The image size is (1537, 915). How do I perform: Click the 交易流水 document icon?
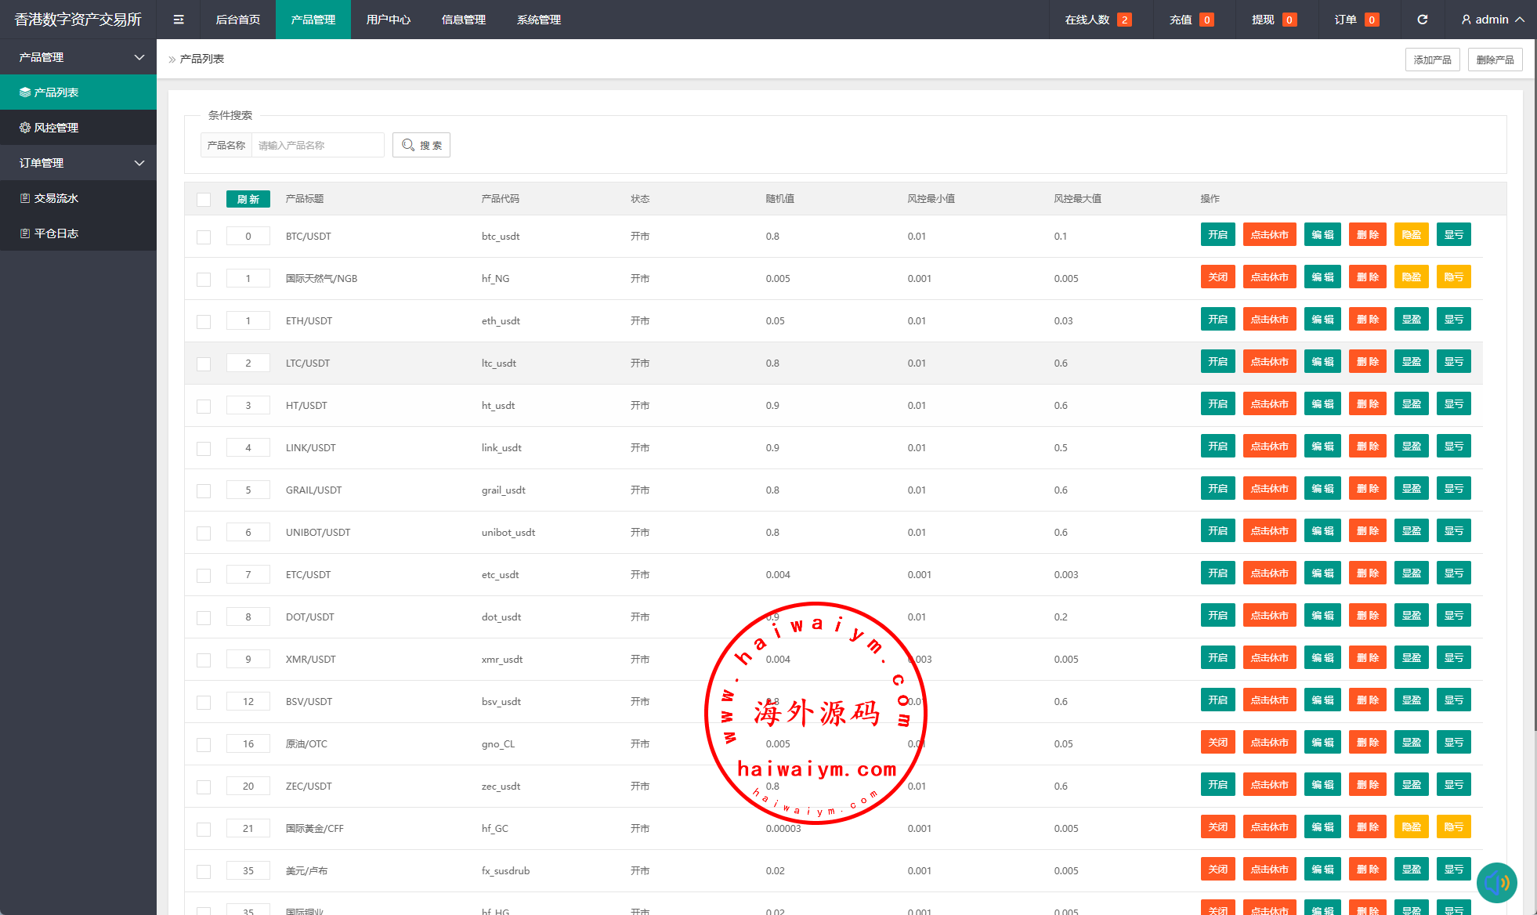[25, 198]
